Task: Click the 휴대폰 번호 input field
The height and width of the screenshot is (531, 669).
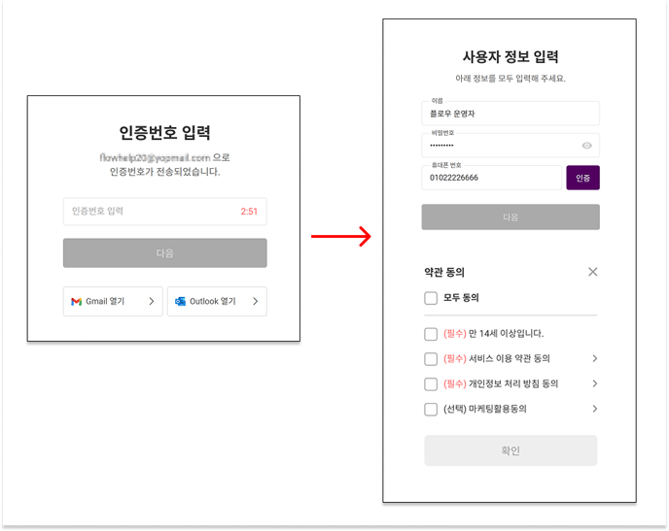Action: pos(491,178)
